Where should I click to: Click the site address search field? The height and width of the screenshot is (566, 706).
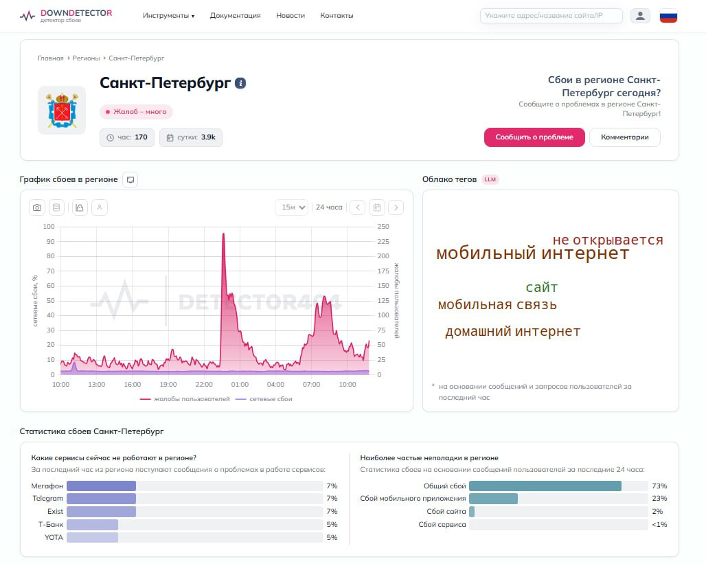[551, 16]
